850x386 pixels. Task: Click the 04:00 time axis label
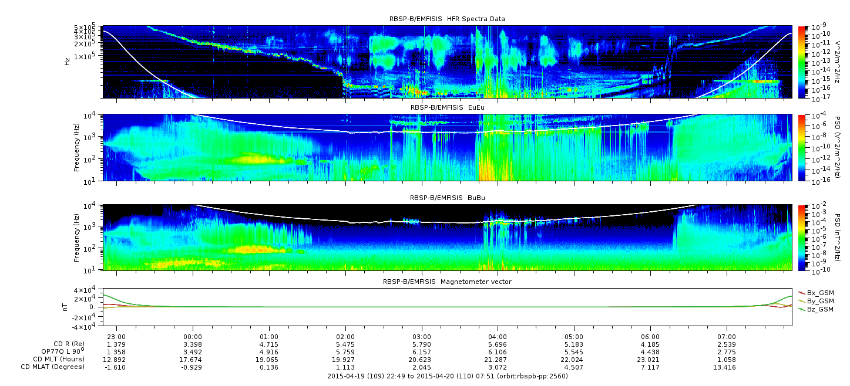pos(498,337)
